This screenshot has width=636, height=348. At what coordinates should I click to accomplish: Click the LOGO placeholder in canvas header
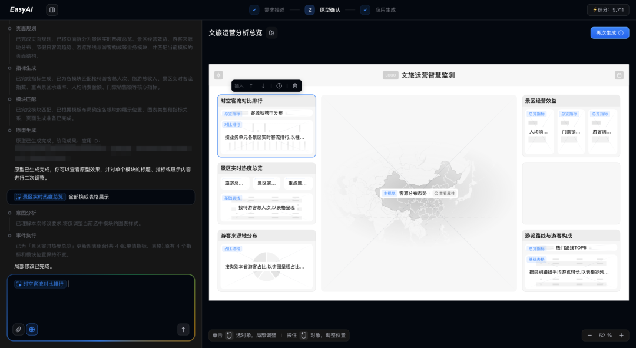coord(390,75)
